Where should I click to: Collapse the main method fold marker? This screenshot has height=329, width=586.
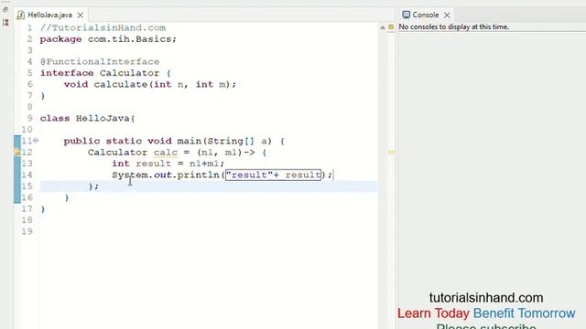pyautogui.click(x=36, y=141)
